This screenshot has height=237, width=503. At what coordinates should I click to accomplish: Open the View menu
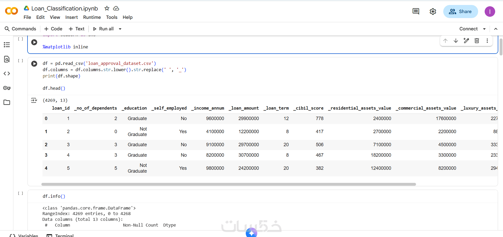[x=55, y=17]
